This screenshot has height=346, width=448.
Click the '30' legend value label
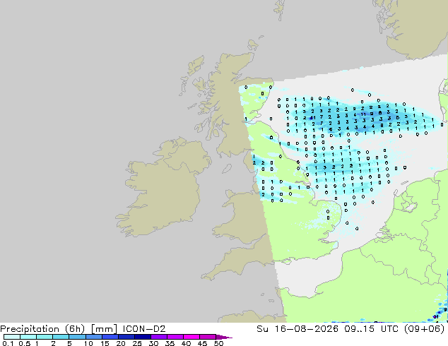point(153,343)
